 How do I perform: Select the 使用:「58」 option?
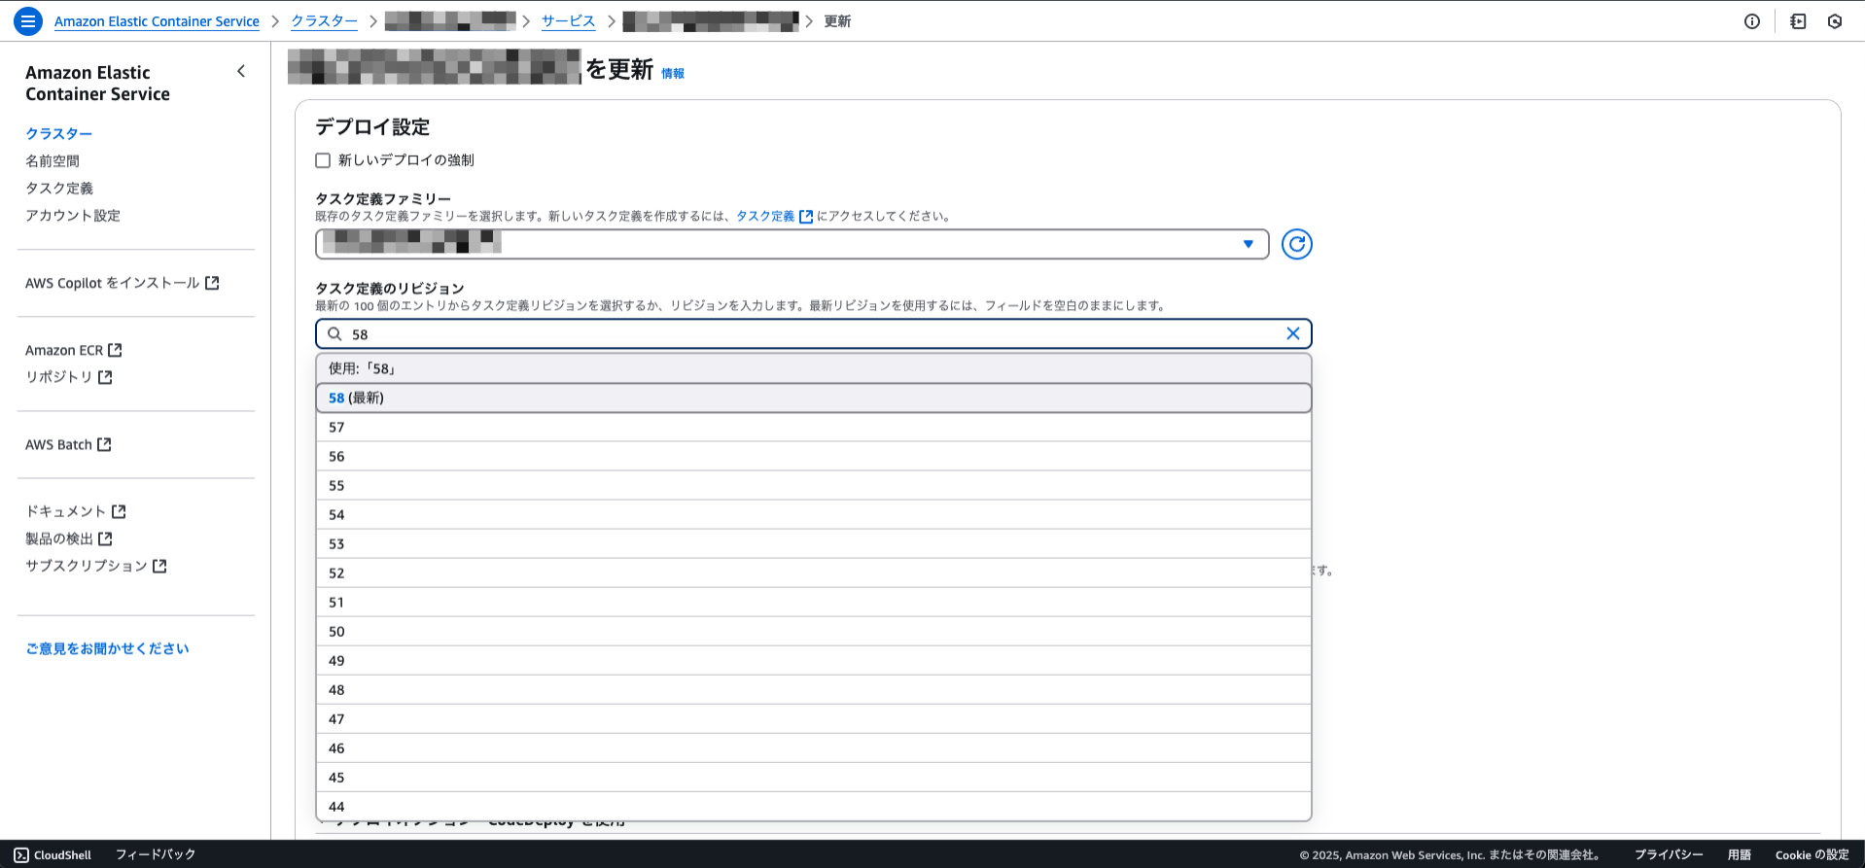(814, 368)
